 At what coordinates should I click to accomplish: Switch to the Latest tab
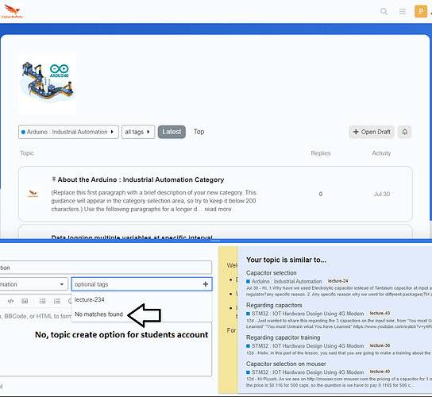pyautogui.click(x=172, y=132)
